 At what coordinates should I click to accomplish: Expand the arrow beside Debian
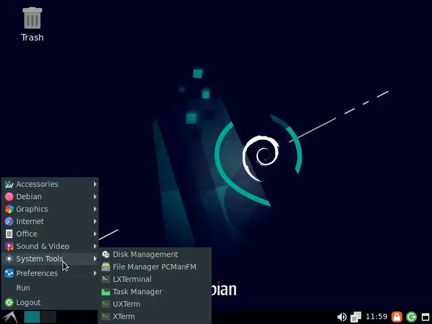95,197
